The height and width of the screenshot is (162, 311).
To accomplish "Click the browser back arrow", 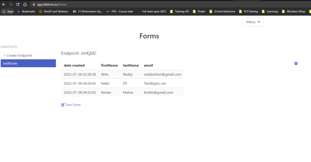I will [x=4, y=4].
